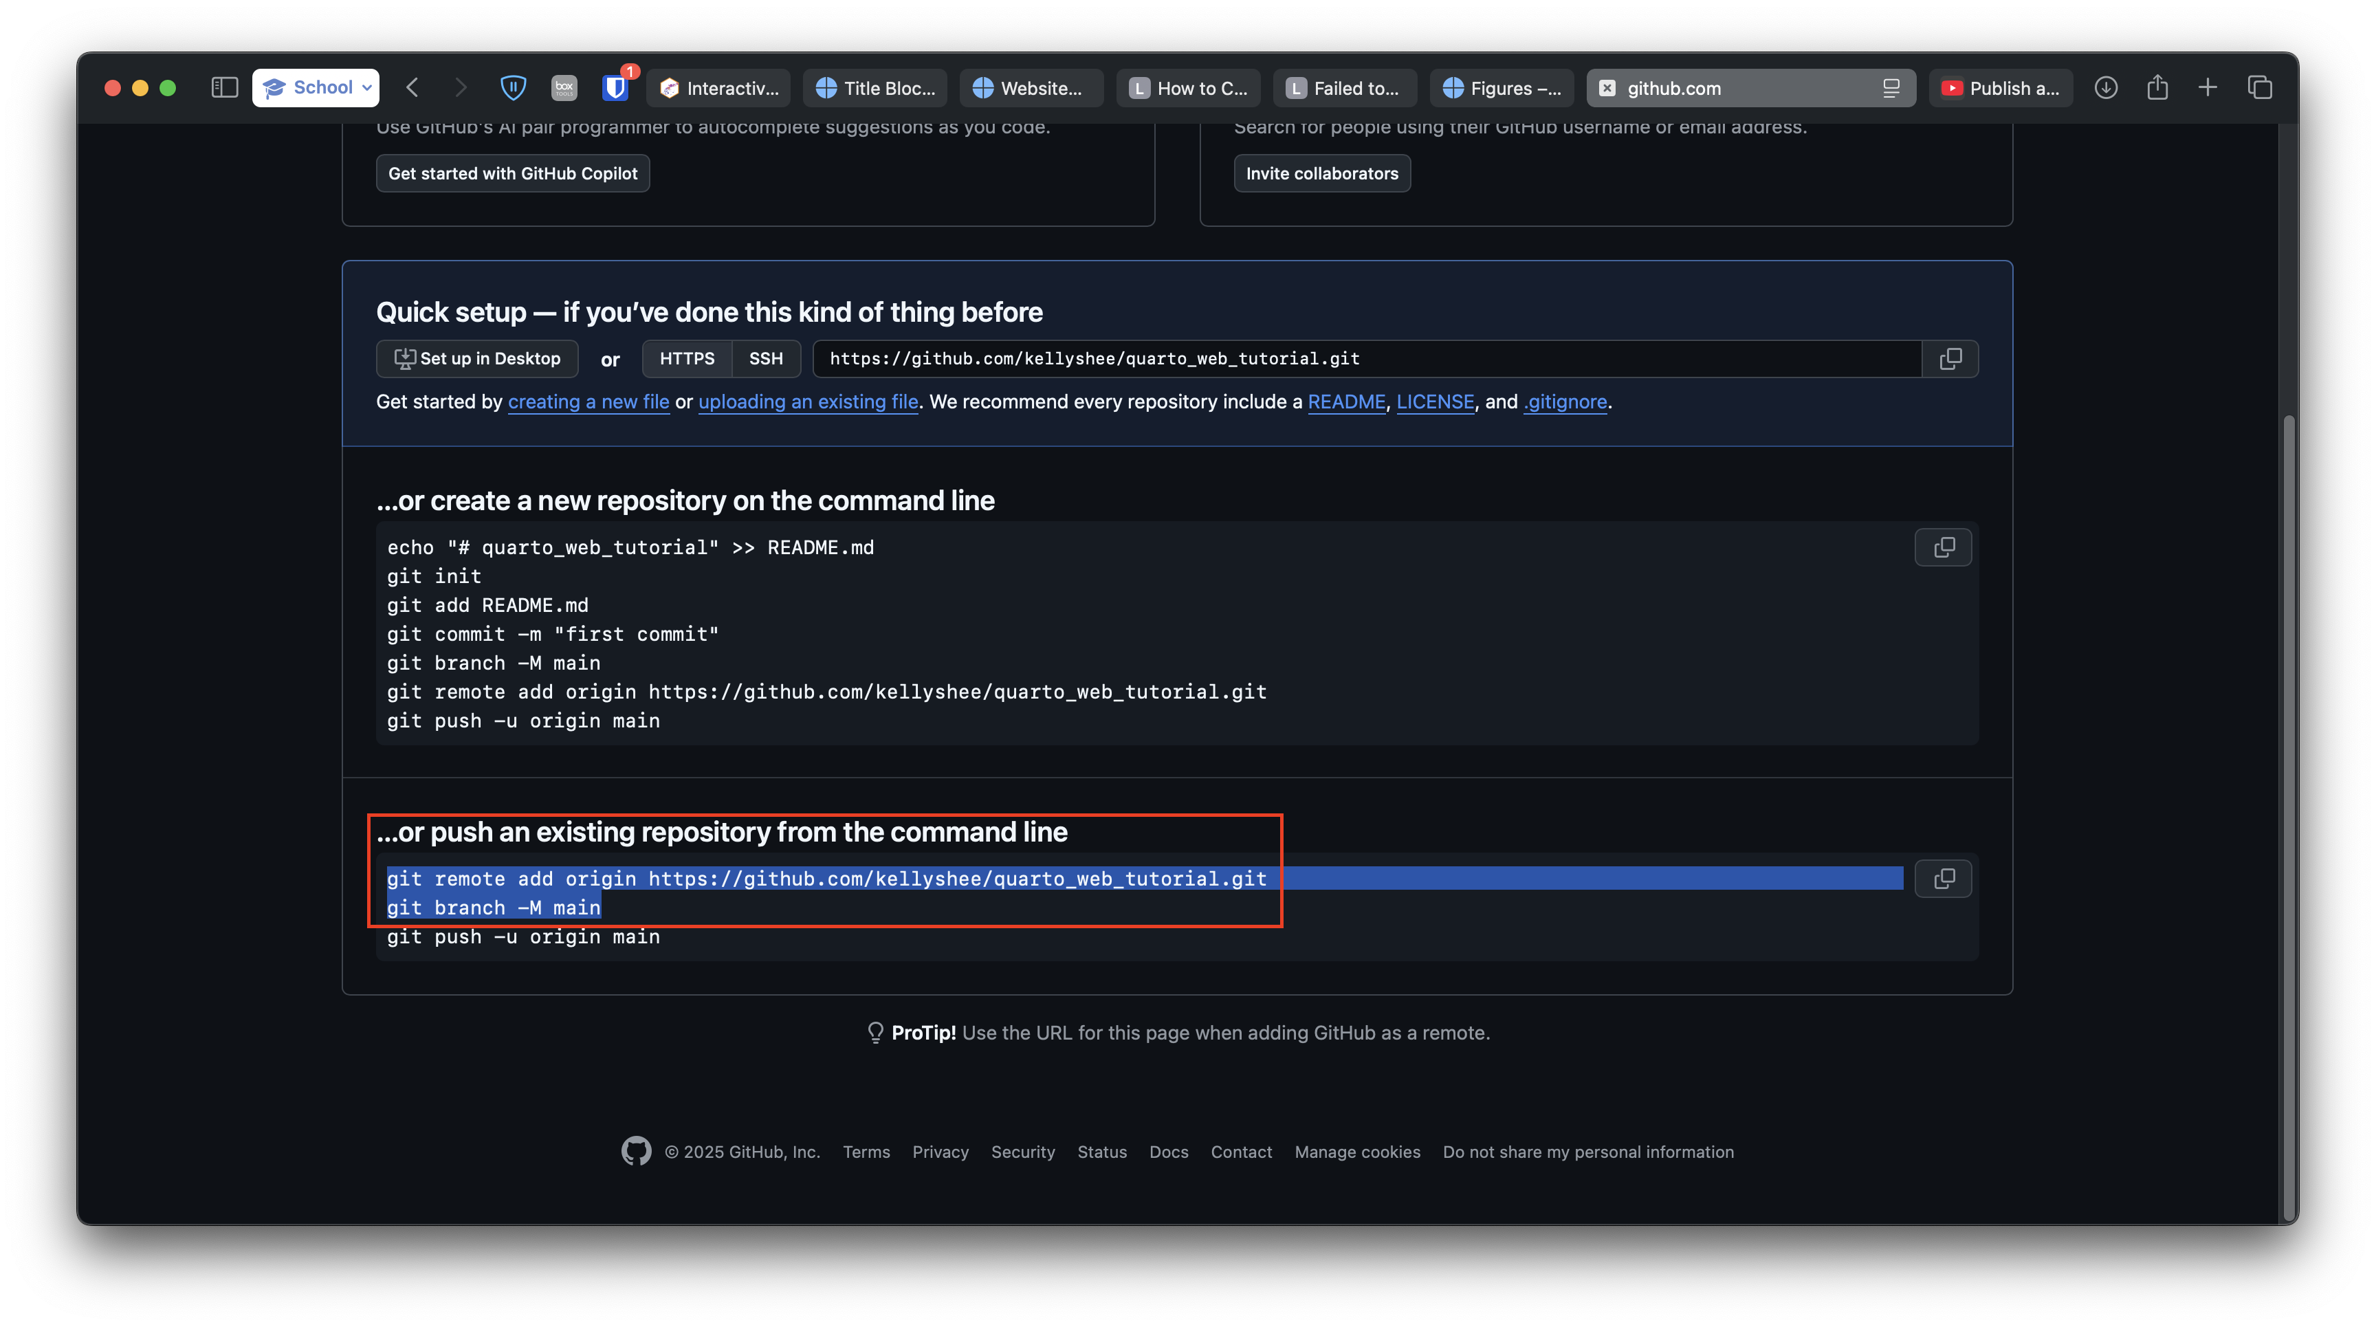
Task: Switch to the Figures tab
Action: (1501, 89)
